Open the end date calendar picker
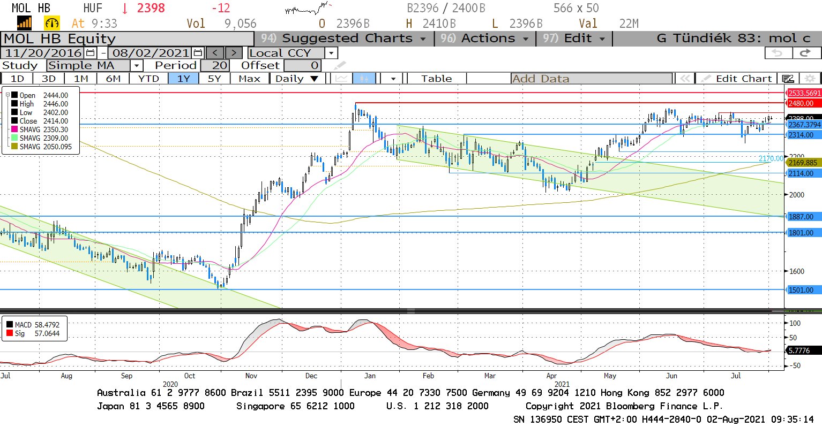The width and height of the screenshot is (822, 435). [x=198, y=53]
